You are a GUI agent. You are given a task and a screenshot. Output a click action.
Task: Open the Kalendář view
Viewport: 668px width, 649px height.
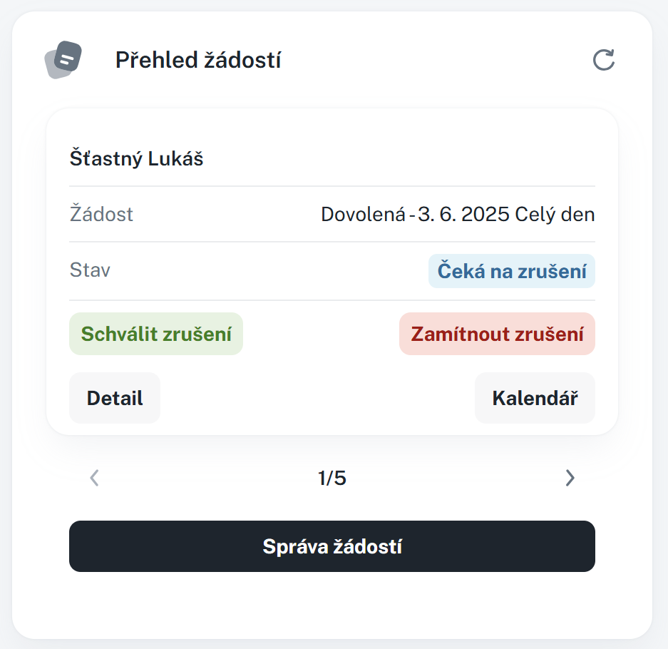coord(535,398)
